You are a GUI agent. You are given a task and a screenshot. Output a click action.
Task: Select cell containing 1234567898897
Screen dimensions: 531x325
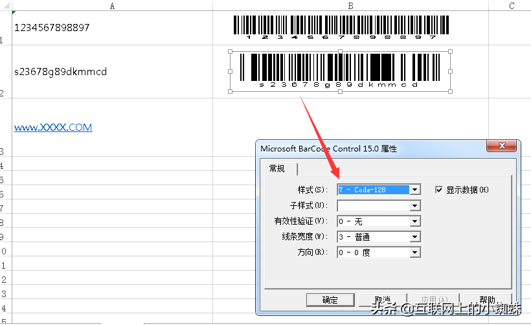(x=112, y=28)
